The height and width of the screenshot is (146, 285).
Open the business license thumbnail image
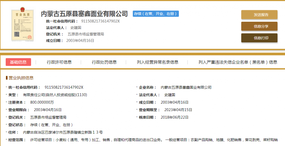tap(22, 24)
